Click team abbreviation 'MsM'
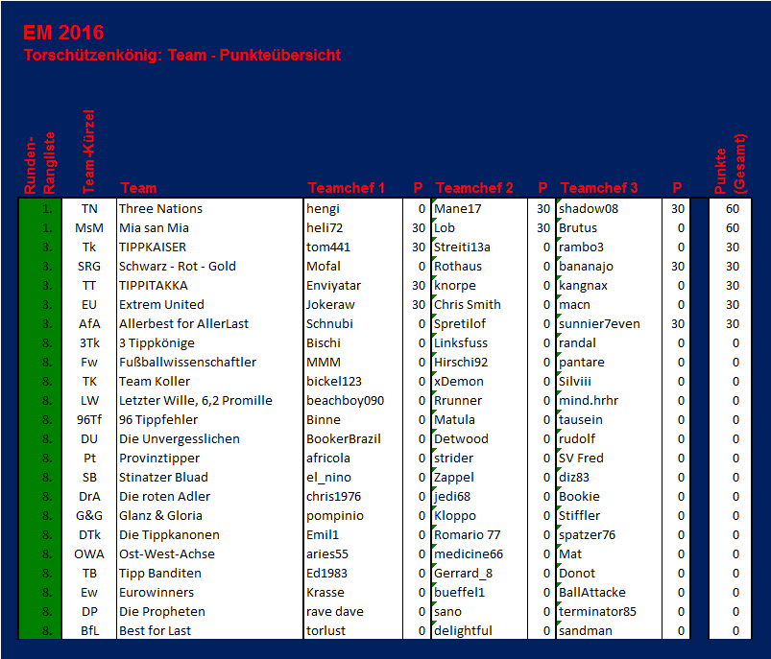The width and height of the screenshot is (771, 659). (x=89, y=228)
